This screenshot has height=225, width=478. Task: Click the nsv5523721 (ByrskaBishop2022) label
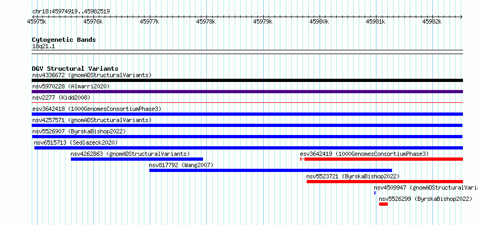tap(353, 176)
